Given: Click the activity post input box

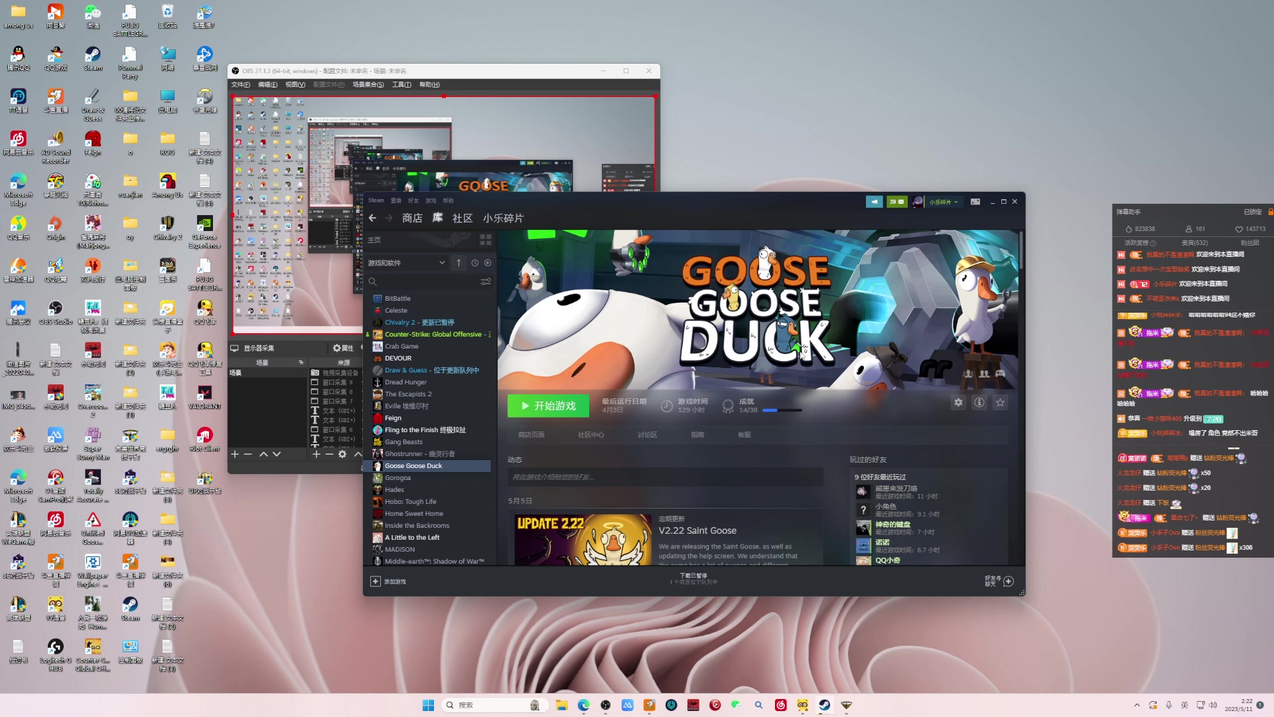Looking at the screenshot, I should tap(666, 477).
